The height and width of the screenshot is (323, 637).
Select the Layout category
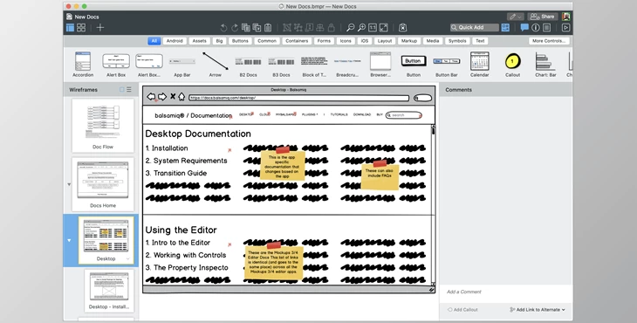click(385, 41)
